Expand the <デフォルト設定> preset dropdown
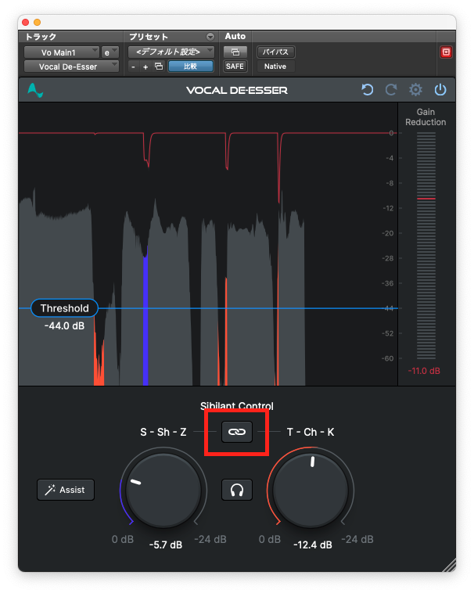 tap(171, 52)
